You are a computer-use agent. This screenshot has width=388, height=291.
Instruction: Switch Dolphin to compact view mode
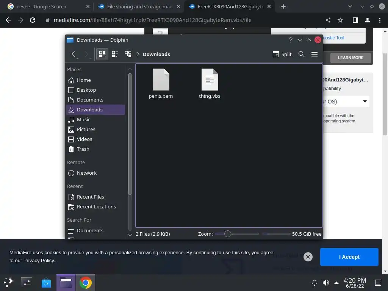pos(115,54)
